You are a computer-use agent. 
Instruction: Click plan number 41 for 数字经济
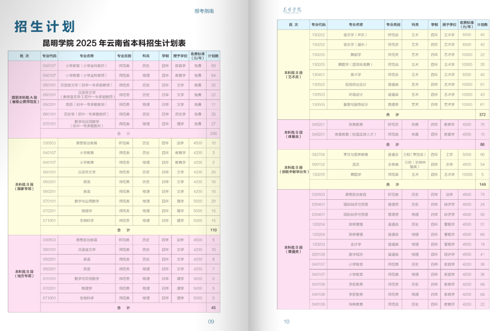[x=482, y=254]
